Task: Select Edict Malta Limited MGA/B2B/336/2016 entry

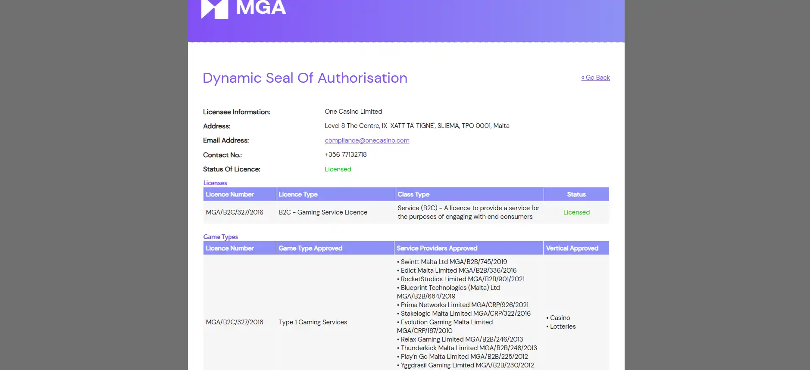Action: [x=457, y=271]
